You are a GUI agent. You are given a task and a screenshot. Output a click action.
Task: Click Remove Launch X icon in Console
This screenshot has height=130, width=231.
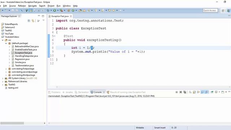180,92
